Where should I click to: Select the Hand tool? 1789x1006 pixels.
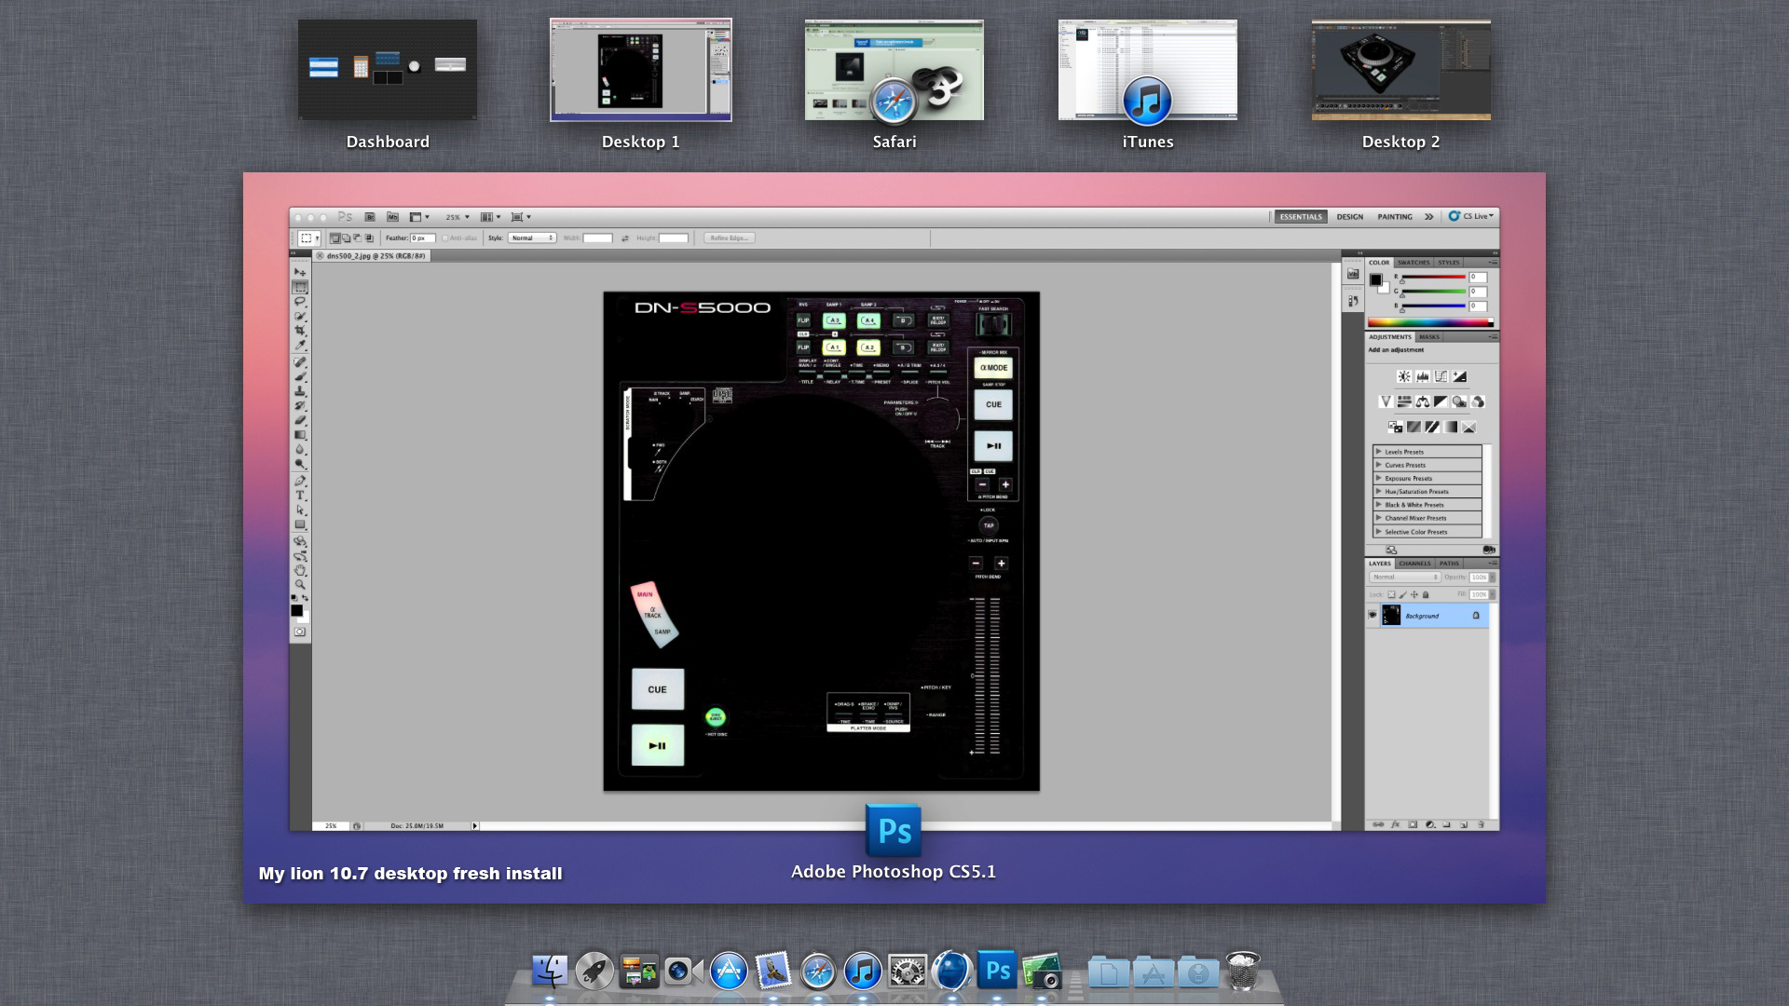pos(300,569)
